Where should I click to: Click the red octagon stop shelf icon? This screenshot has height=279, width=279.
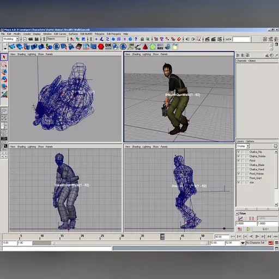101,47
